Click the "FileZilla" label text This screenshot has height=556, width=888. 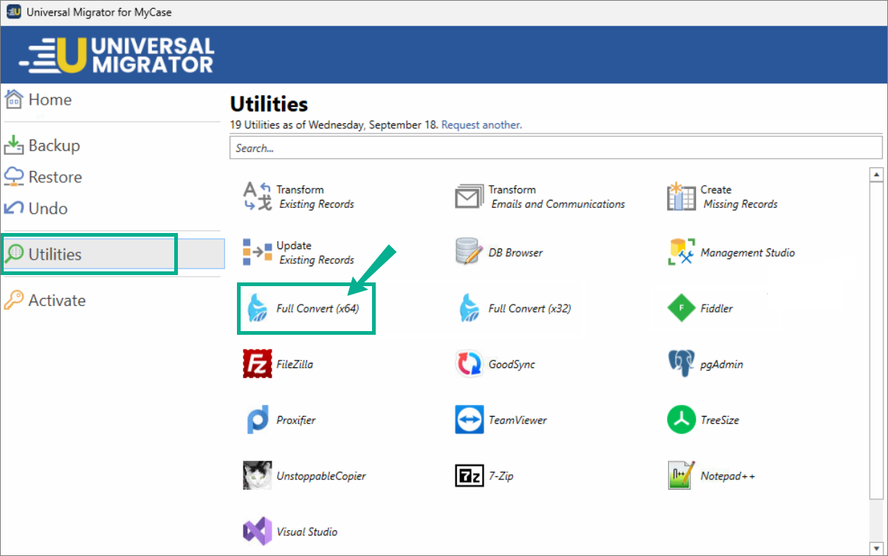tap(295, 364)
